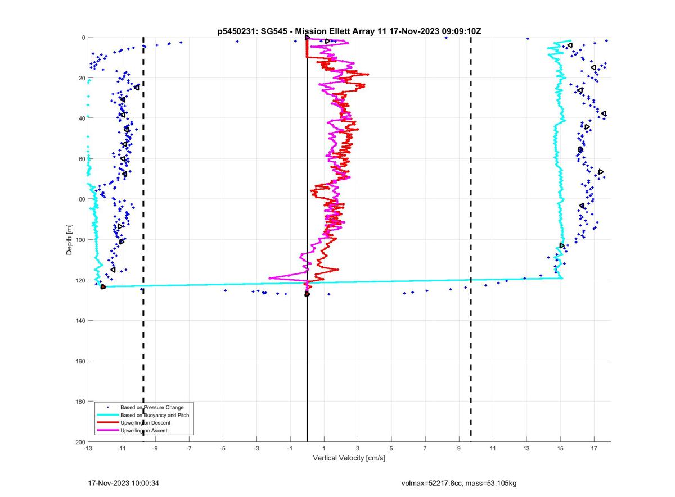
Task: Select the "Depth [m]" y-axis label
Action: (x=70, y=240)
